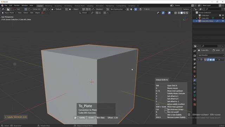Toggle visibility eye of Cube.001
The width and height of the screenshot is (225, 127).
223,18
